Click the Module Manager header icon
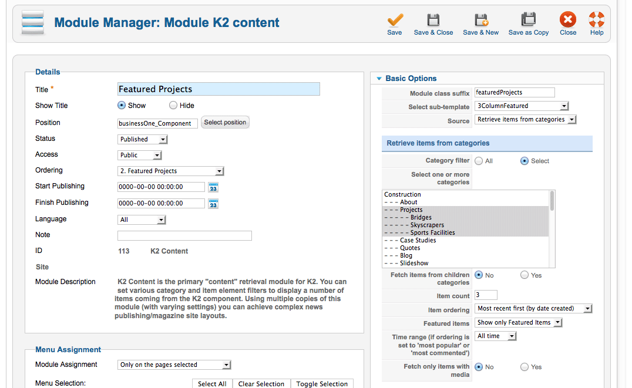Image resolution: width=632 pixels, height=388 pixels. (x=33, y=23)
